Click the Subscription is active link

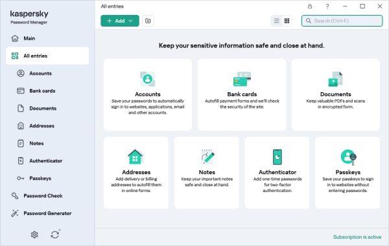(x=357, y=237)
